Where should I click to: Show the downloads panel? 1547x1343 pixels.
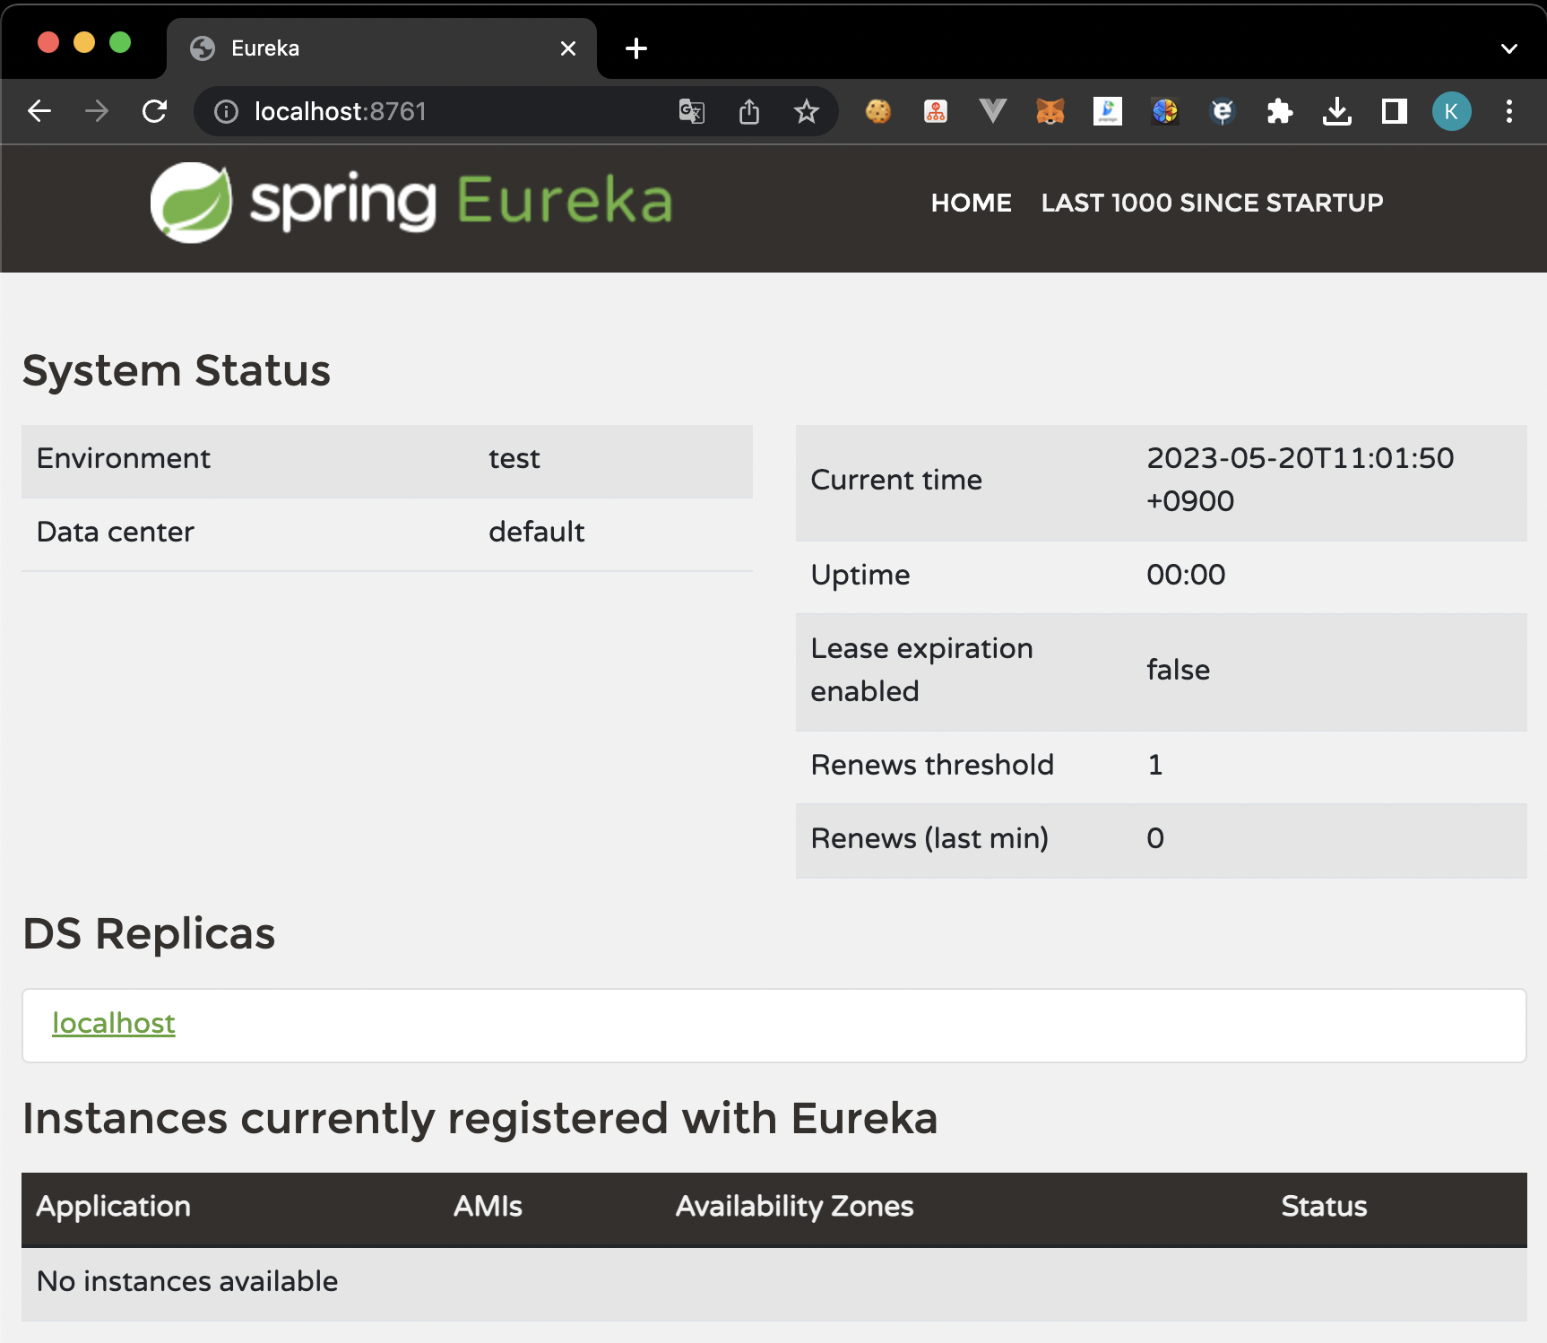tap(1337, 111)
